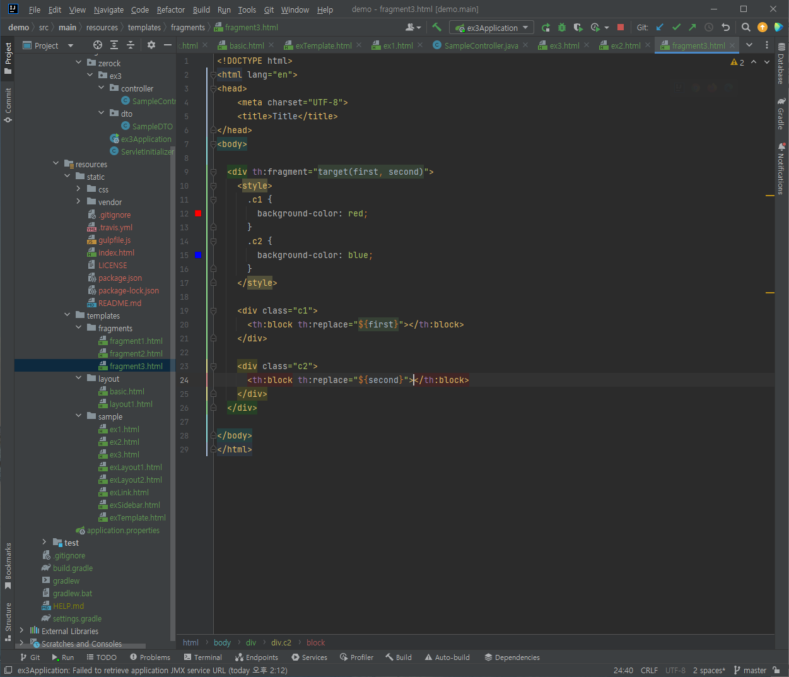This screenshot has height=677, width=789.
Task: Hide the Project tool window
Action: click(168, 45)
